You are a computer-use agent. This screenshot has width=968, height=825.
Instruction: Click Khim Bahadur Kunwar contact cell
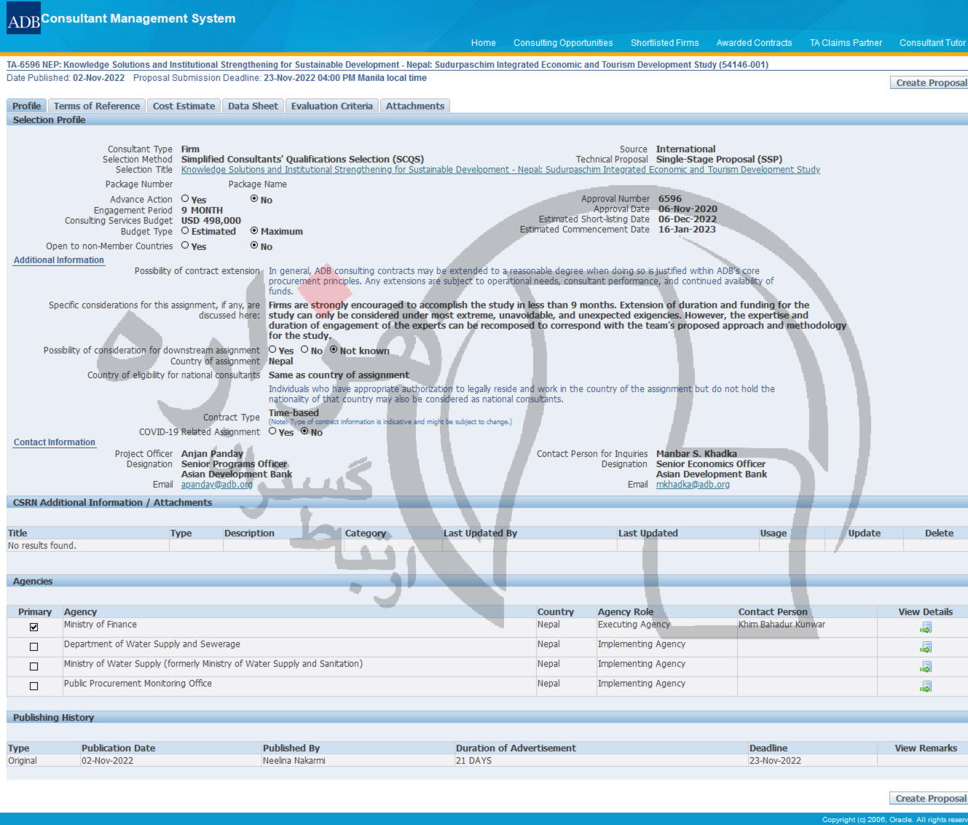(x=782, y=625)
